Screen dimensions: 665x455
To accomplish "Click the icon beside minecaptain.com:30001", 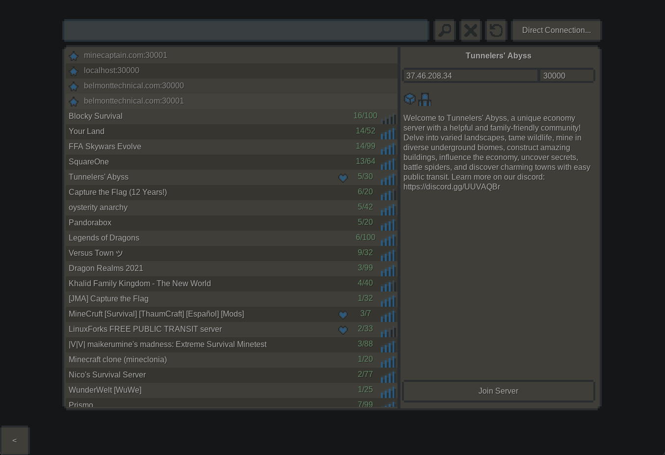I will click(x=74, y=56).
